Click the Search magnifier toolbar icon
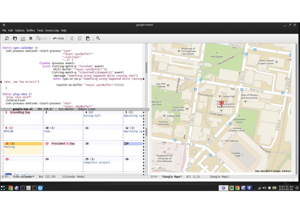The width and height of the screenshot is (300, 213). pyautogui.click(x=98, y=38)
